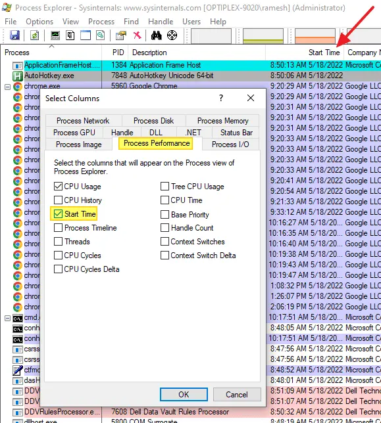Click OK in Select Columns dialog
The width and height of the screenshot is (381, 423).
pyautogui.click(x=184, y=394)
